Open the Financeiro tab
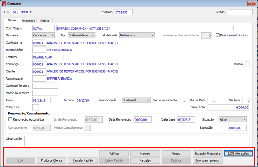The width and height of the screenshot is (258, 167). coord(29,21)
